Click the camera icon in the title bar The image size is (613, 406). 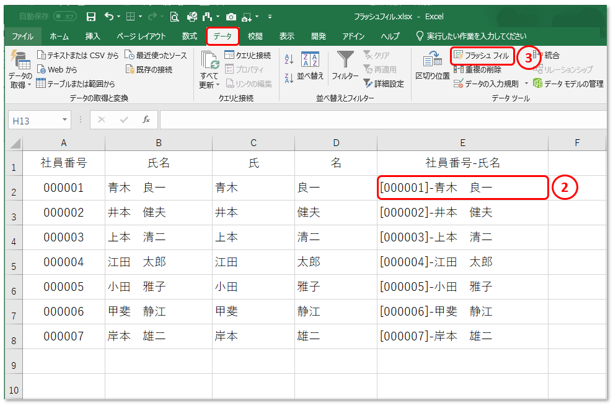[x=231, y=17]
